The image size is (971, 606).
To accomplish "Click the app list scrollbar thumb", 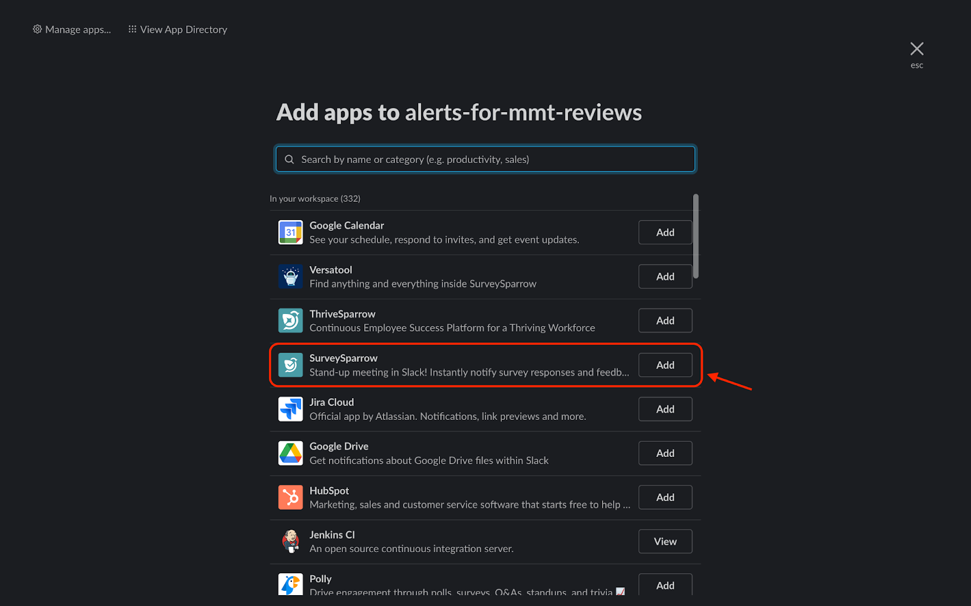I will coord(695,236).
